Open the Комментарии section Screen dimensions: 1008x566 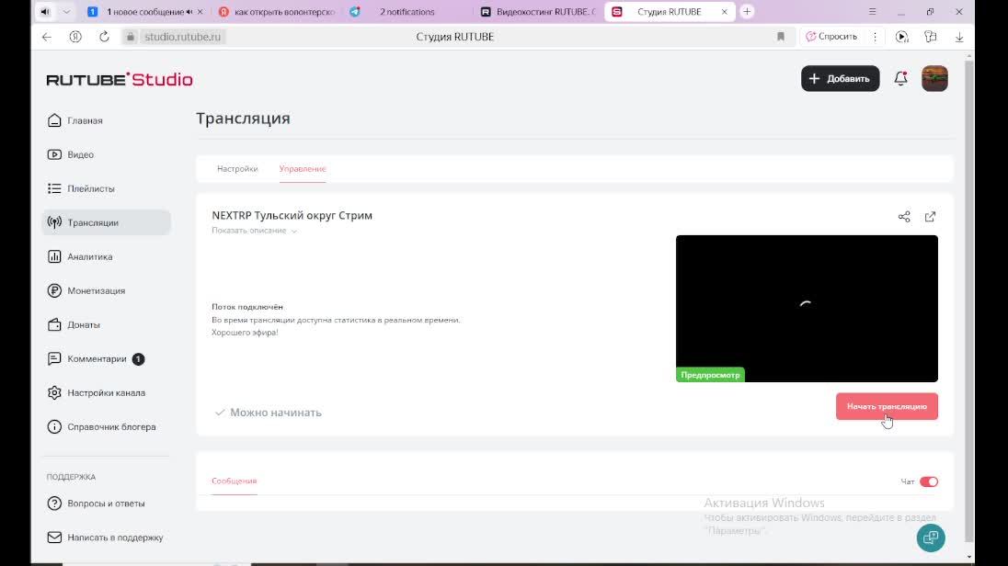(x=96, y=359)
